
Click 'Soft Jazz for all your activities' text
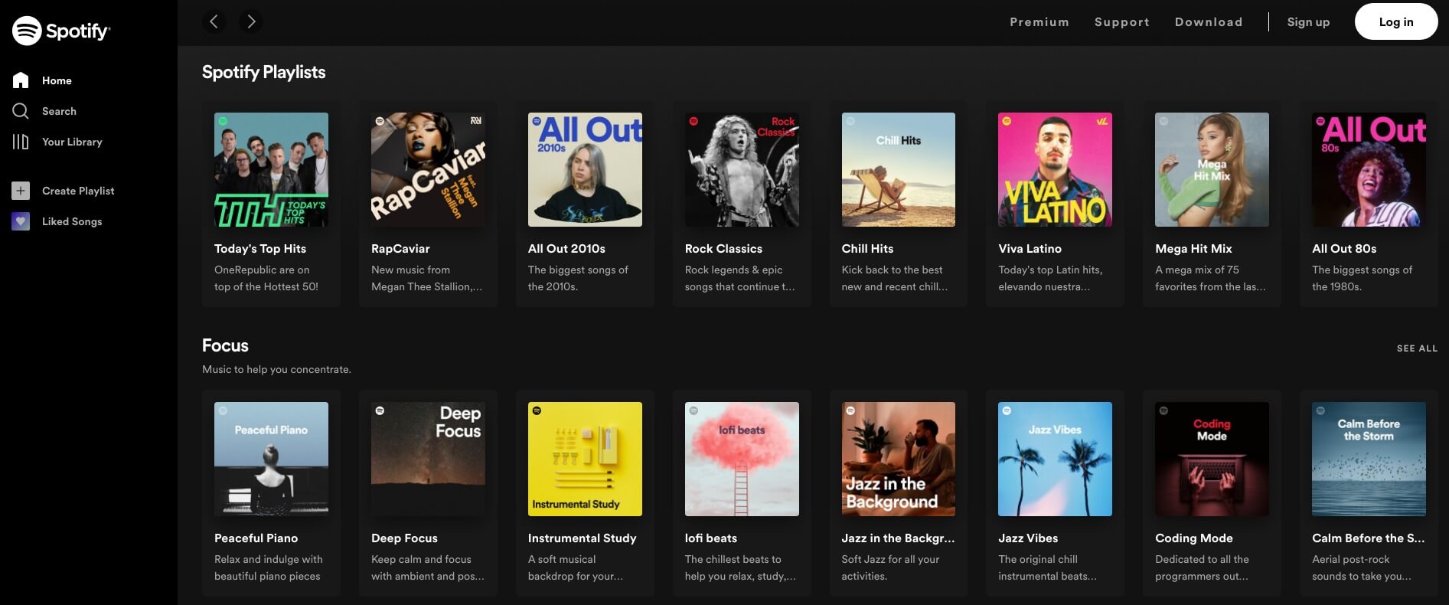click(890, 567)
